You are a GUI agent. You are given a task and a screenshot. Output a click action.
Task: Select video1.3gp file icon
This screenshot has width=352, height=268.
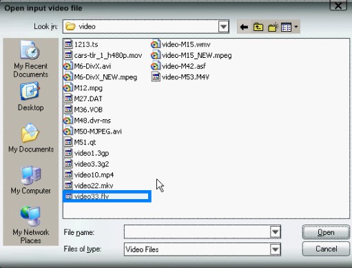click(x=68, y=153)
